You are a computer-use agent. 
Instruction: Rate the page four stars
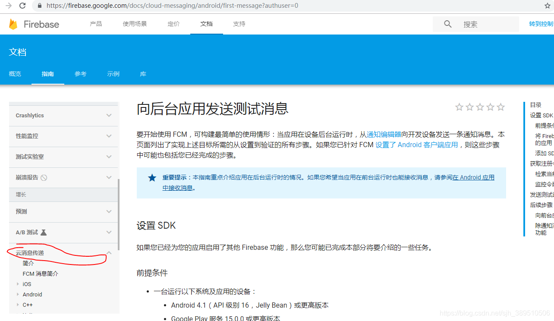pyautogui.click(x=490, y=107)
